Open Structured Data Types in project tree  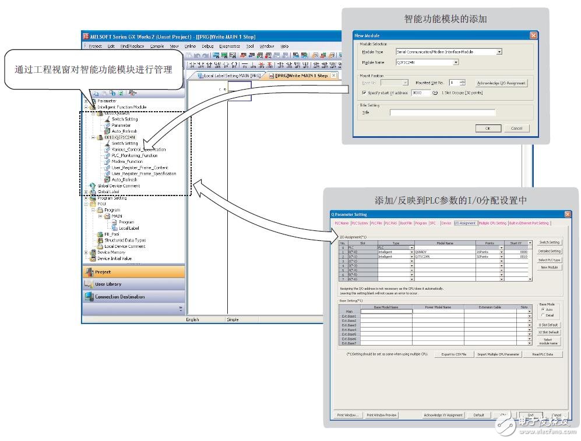click(x=125, y=240)
